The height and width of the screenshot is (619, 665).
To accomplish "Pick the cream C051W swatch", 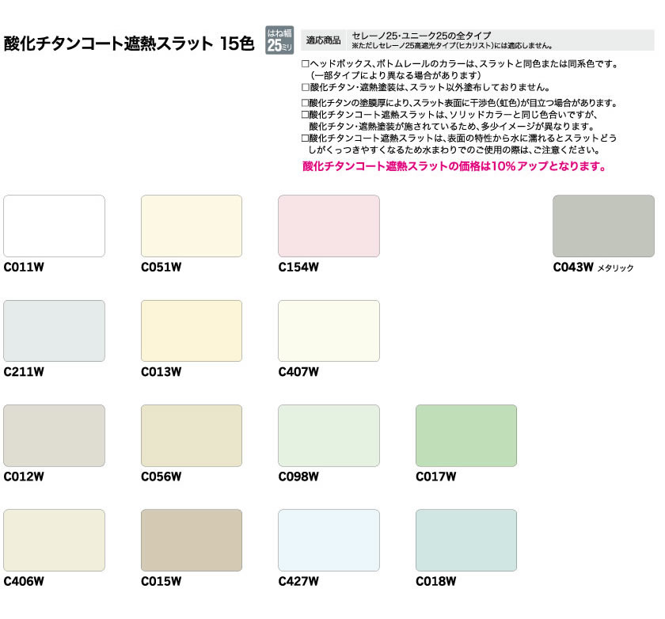I will [192, 226].
